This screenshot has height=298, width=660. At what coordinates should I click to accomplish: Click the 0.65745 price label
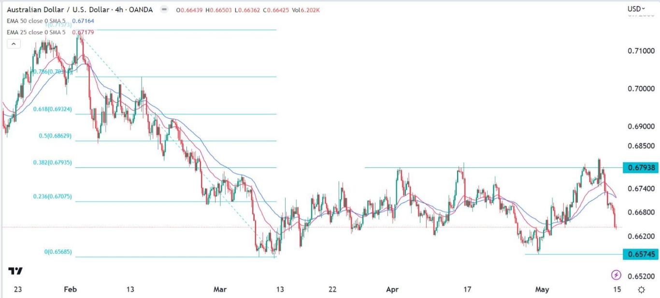coord(641,254)
